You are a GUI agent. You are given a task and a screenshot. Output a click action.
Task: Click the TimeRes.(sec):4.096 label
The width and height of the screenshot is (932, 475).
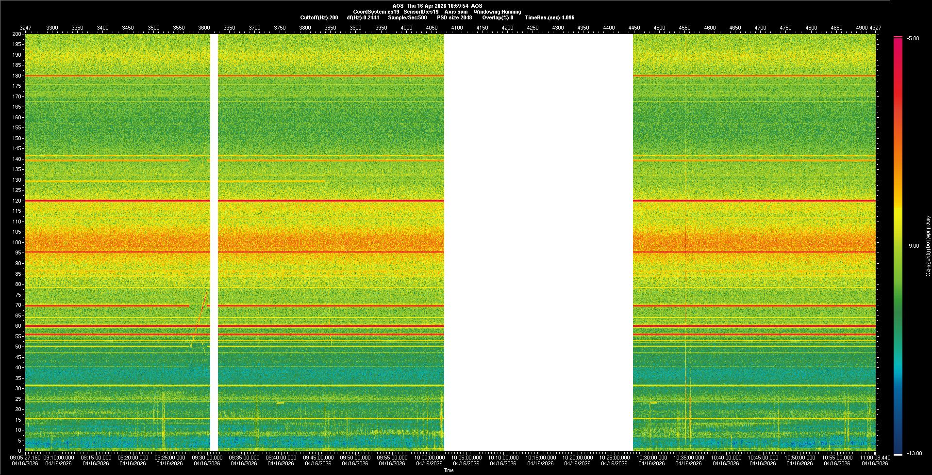(x=549, y=17)
